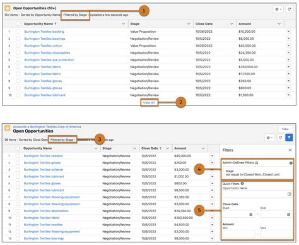Click the Close Date End input field

pos(276,214)
